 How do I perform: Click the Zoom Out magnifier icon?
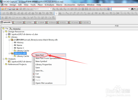pos(57,9)
